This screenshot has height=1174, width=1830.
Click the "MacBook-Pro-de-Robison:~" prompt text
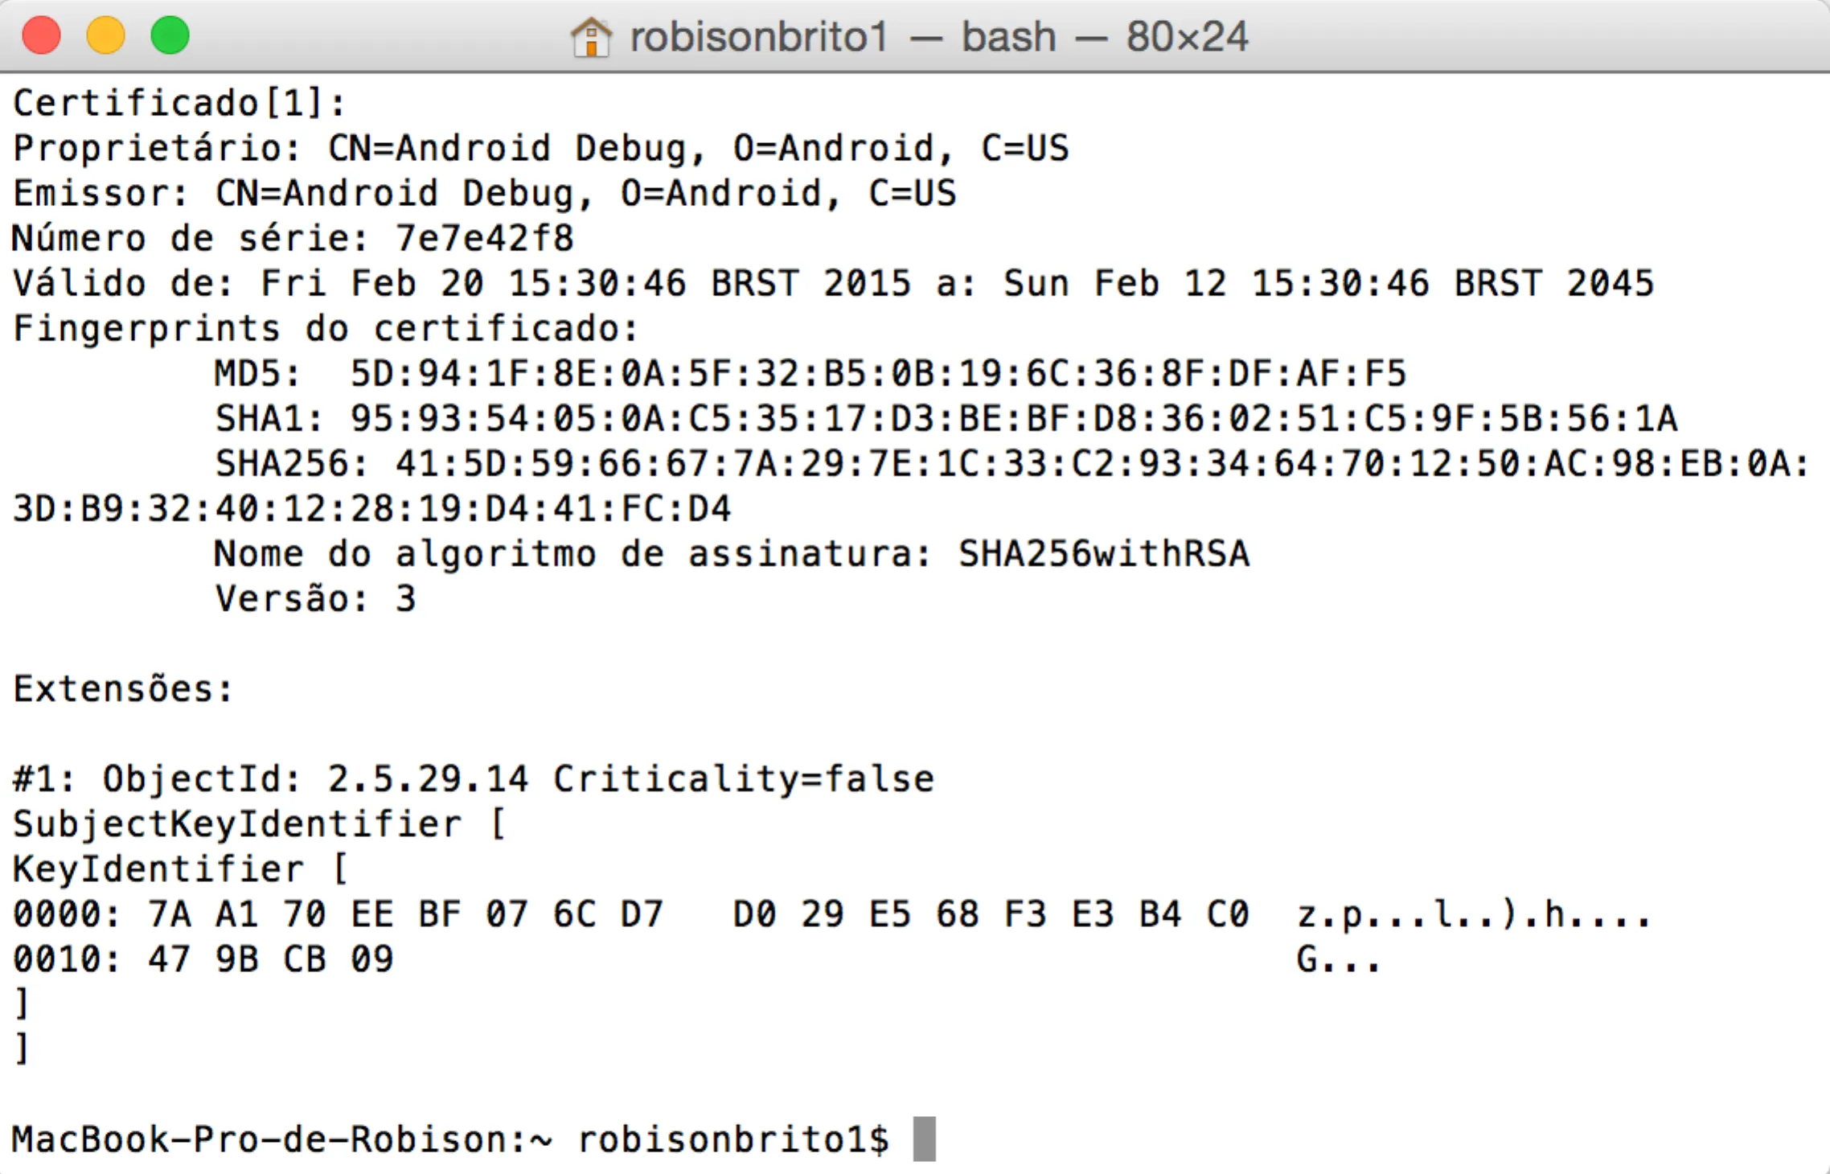pos(281,1139)
